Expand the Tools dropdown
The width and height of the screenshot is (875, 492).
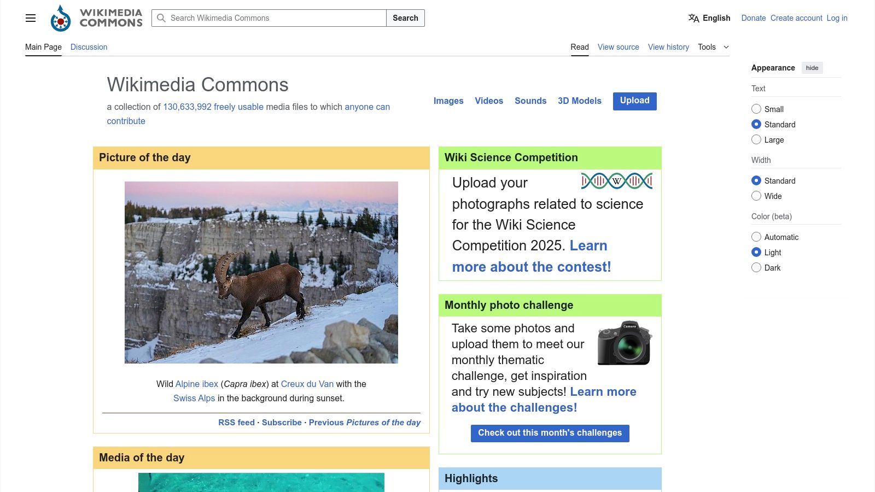coord(713,47)
